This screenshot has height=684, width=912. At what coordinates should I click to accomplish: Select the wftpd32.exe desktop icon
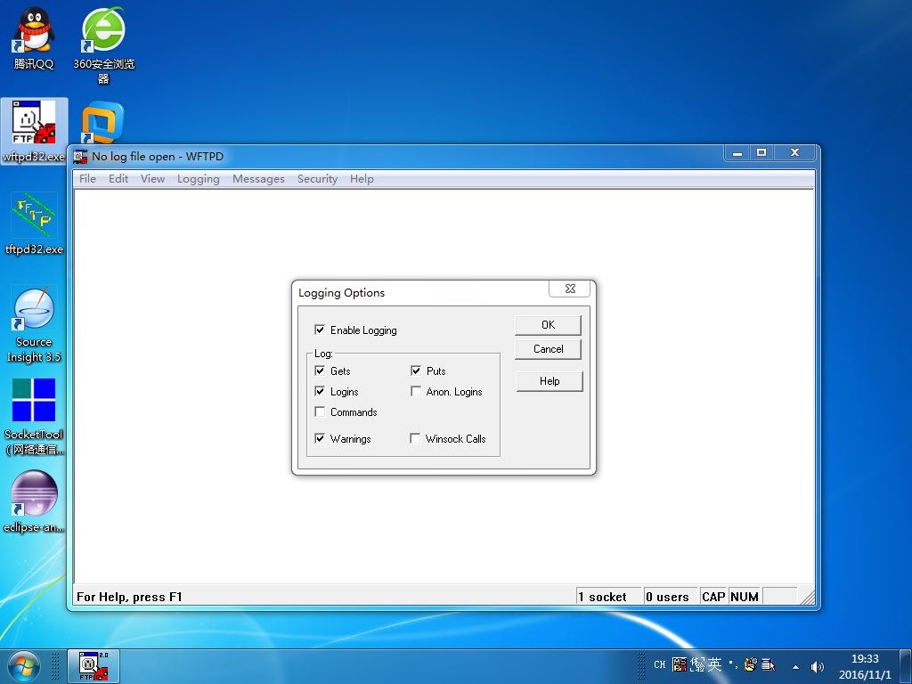click(33, 131)
